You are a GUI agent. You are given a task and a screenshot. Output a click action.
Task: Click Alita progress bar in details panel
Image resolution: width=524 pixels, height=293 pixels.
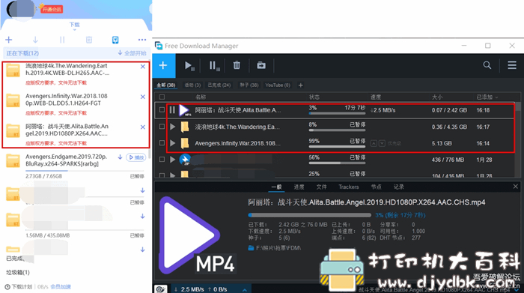point(309,215)
